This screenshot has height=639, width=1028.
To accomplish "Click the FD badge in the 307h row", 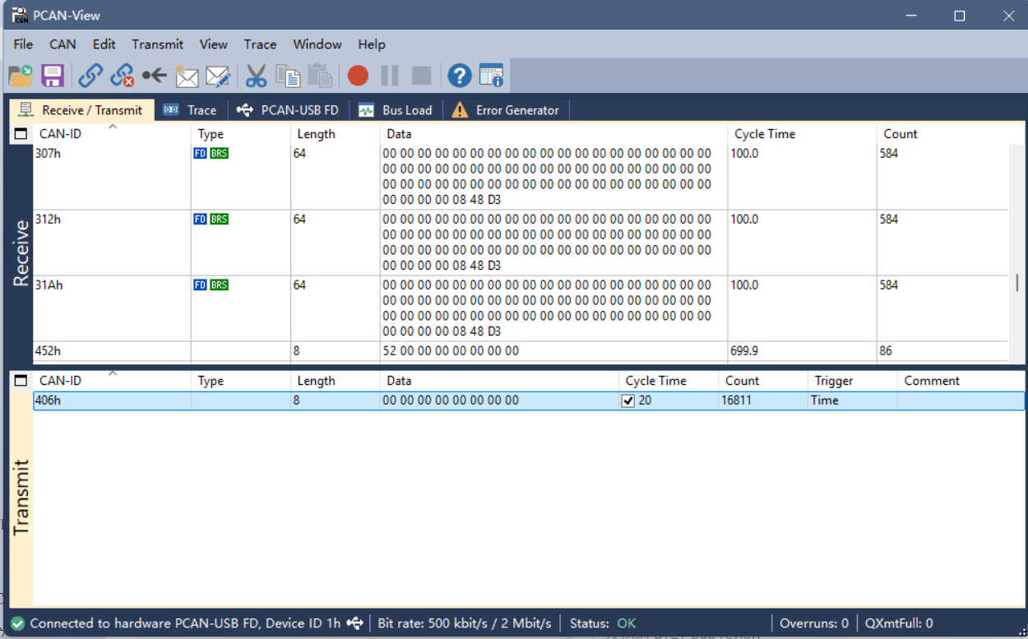I will pyautogui.click(x=200, y=154).
